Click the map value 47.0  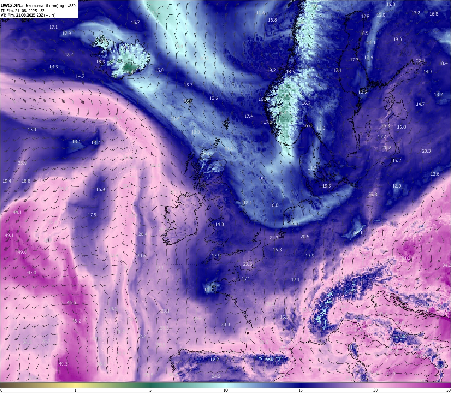point(32,272)
